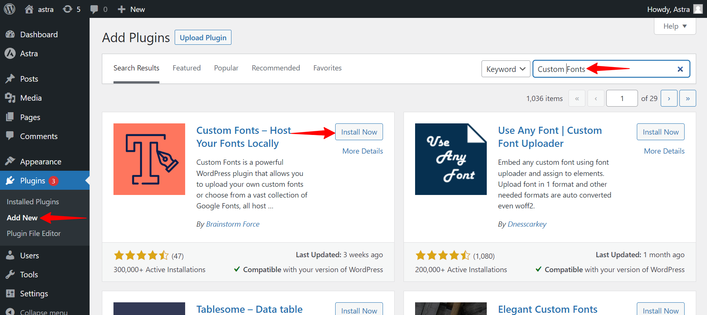Click the Tools wrench icon
Screen dimensions: 707x315
point(10,274)
